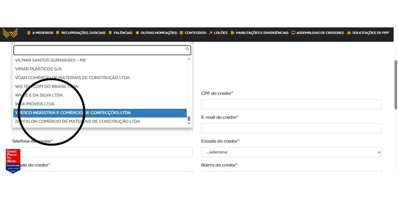Click the gold winged site logo
The height and width of the screenshot is (224, 398).
click(10, 33)
